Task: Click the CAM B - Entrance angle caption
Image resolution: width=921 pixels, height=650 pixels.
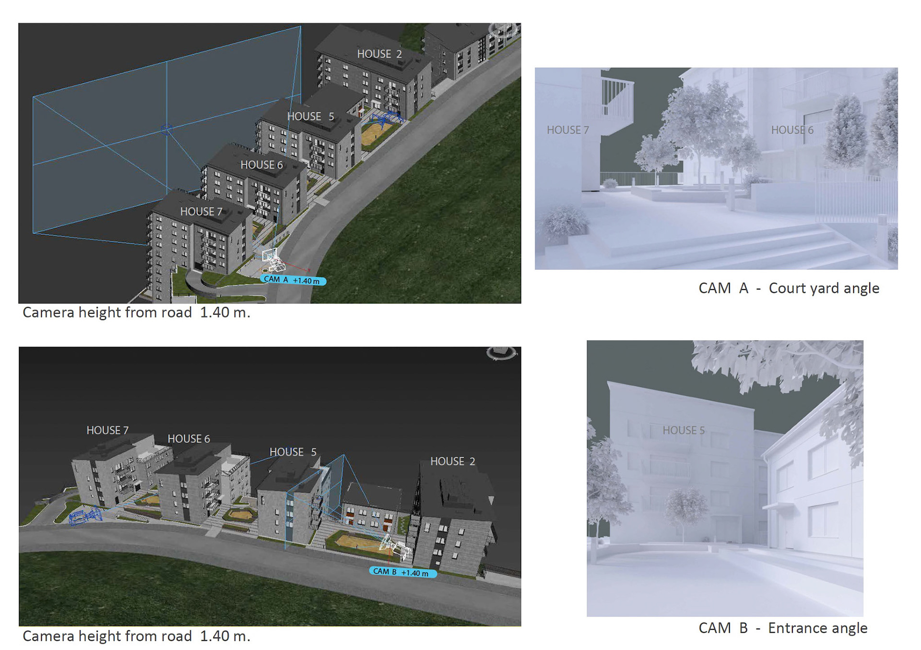Action: 783,628
